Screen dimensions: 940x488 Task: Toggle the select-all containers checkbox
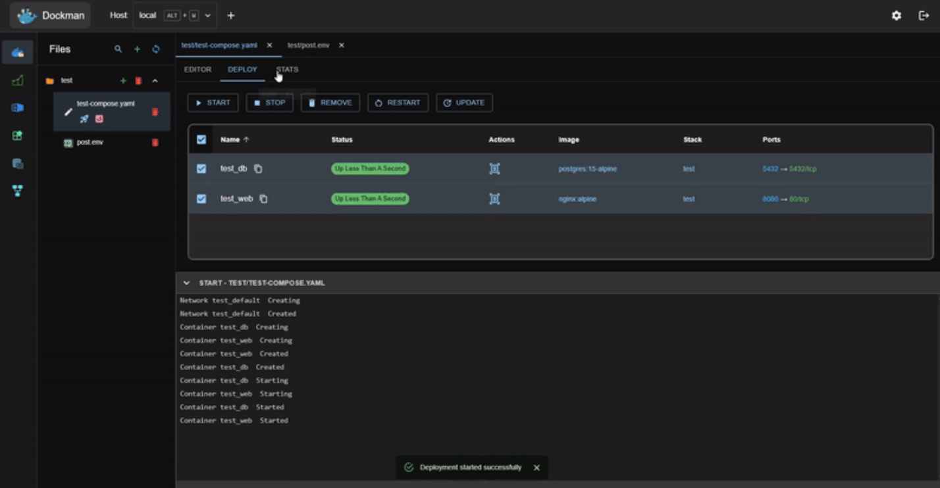tap(201, 139)
